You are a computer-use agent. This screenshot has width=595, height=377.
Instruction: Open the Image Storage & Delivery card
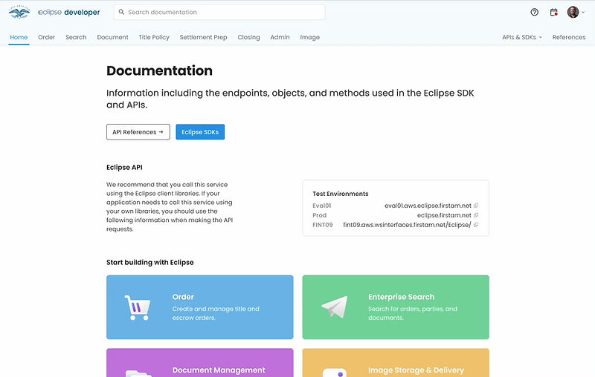pos(396,363)
